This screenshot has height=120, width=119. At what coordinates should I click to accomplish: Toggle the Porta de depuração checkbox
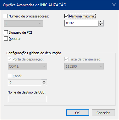coord(10,59)
